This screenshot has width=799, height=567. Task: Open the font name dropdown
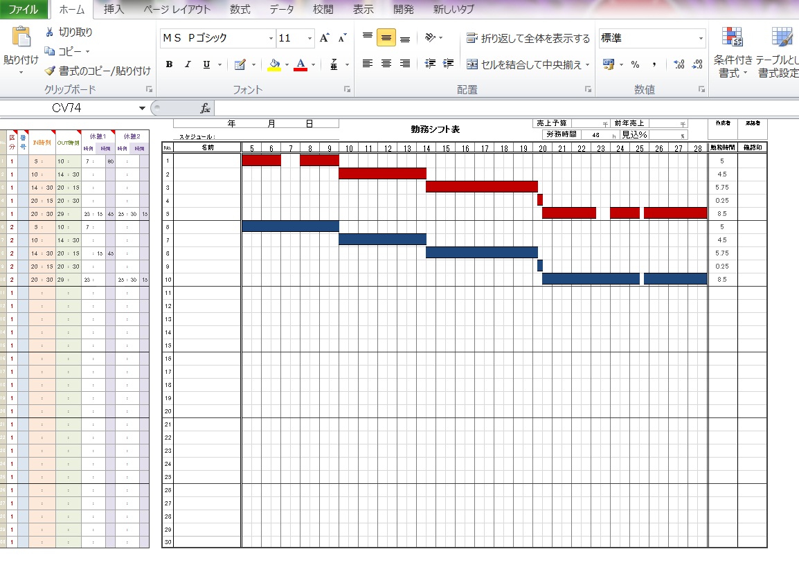pos(270,38)
